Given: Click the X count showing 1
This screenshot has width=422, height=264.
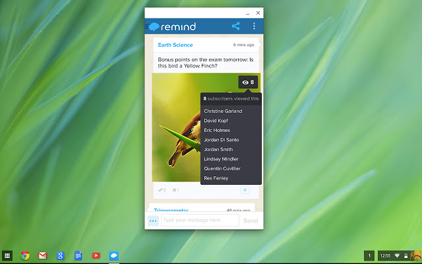Looking at the screenshot, I should point(175,190).
